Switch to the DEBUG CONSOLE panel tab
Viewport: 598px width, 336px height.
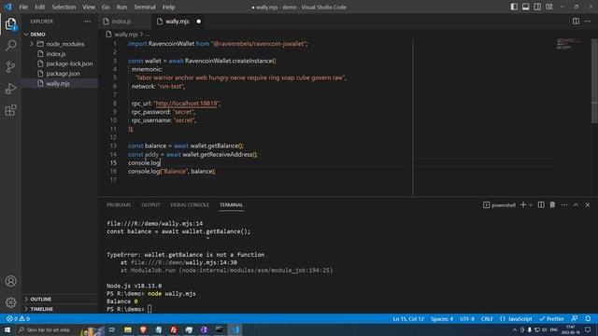[x=190, y=205]
